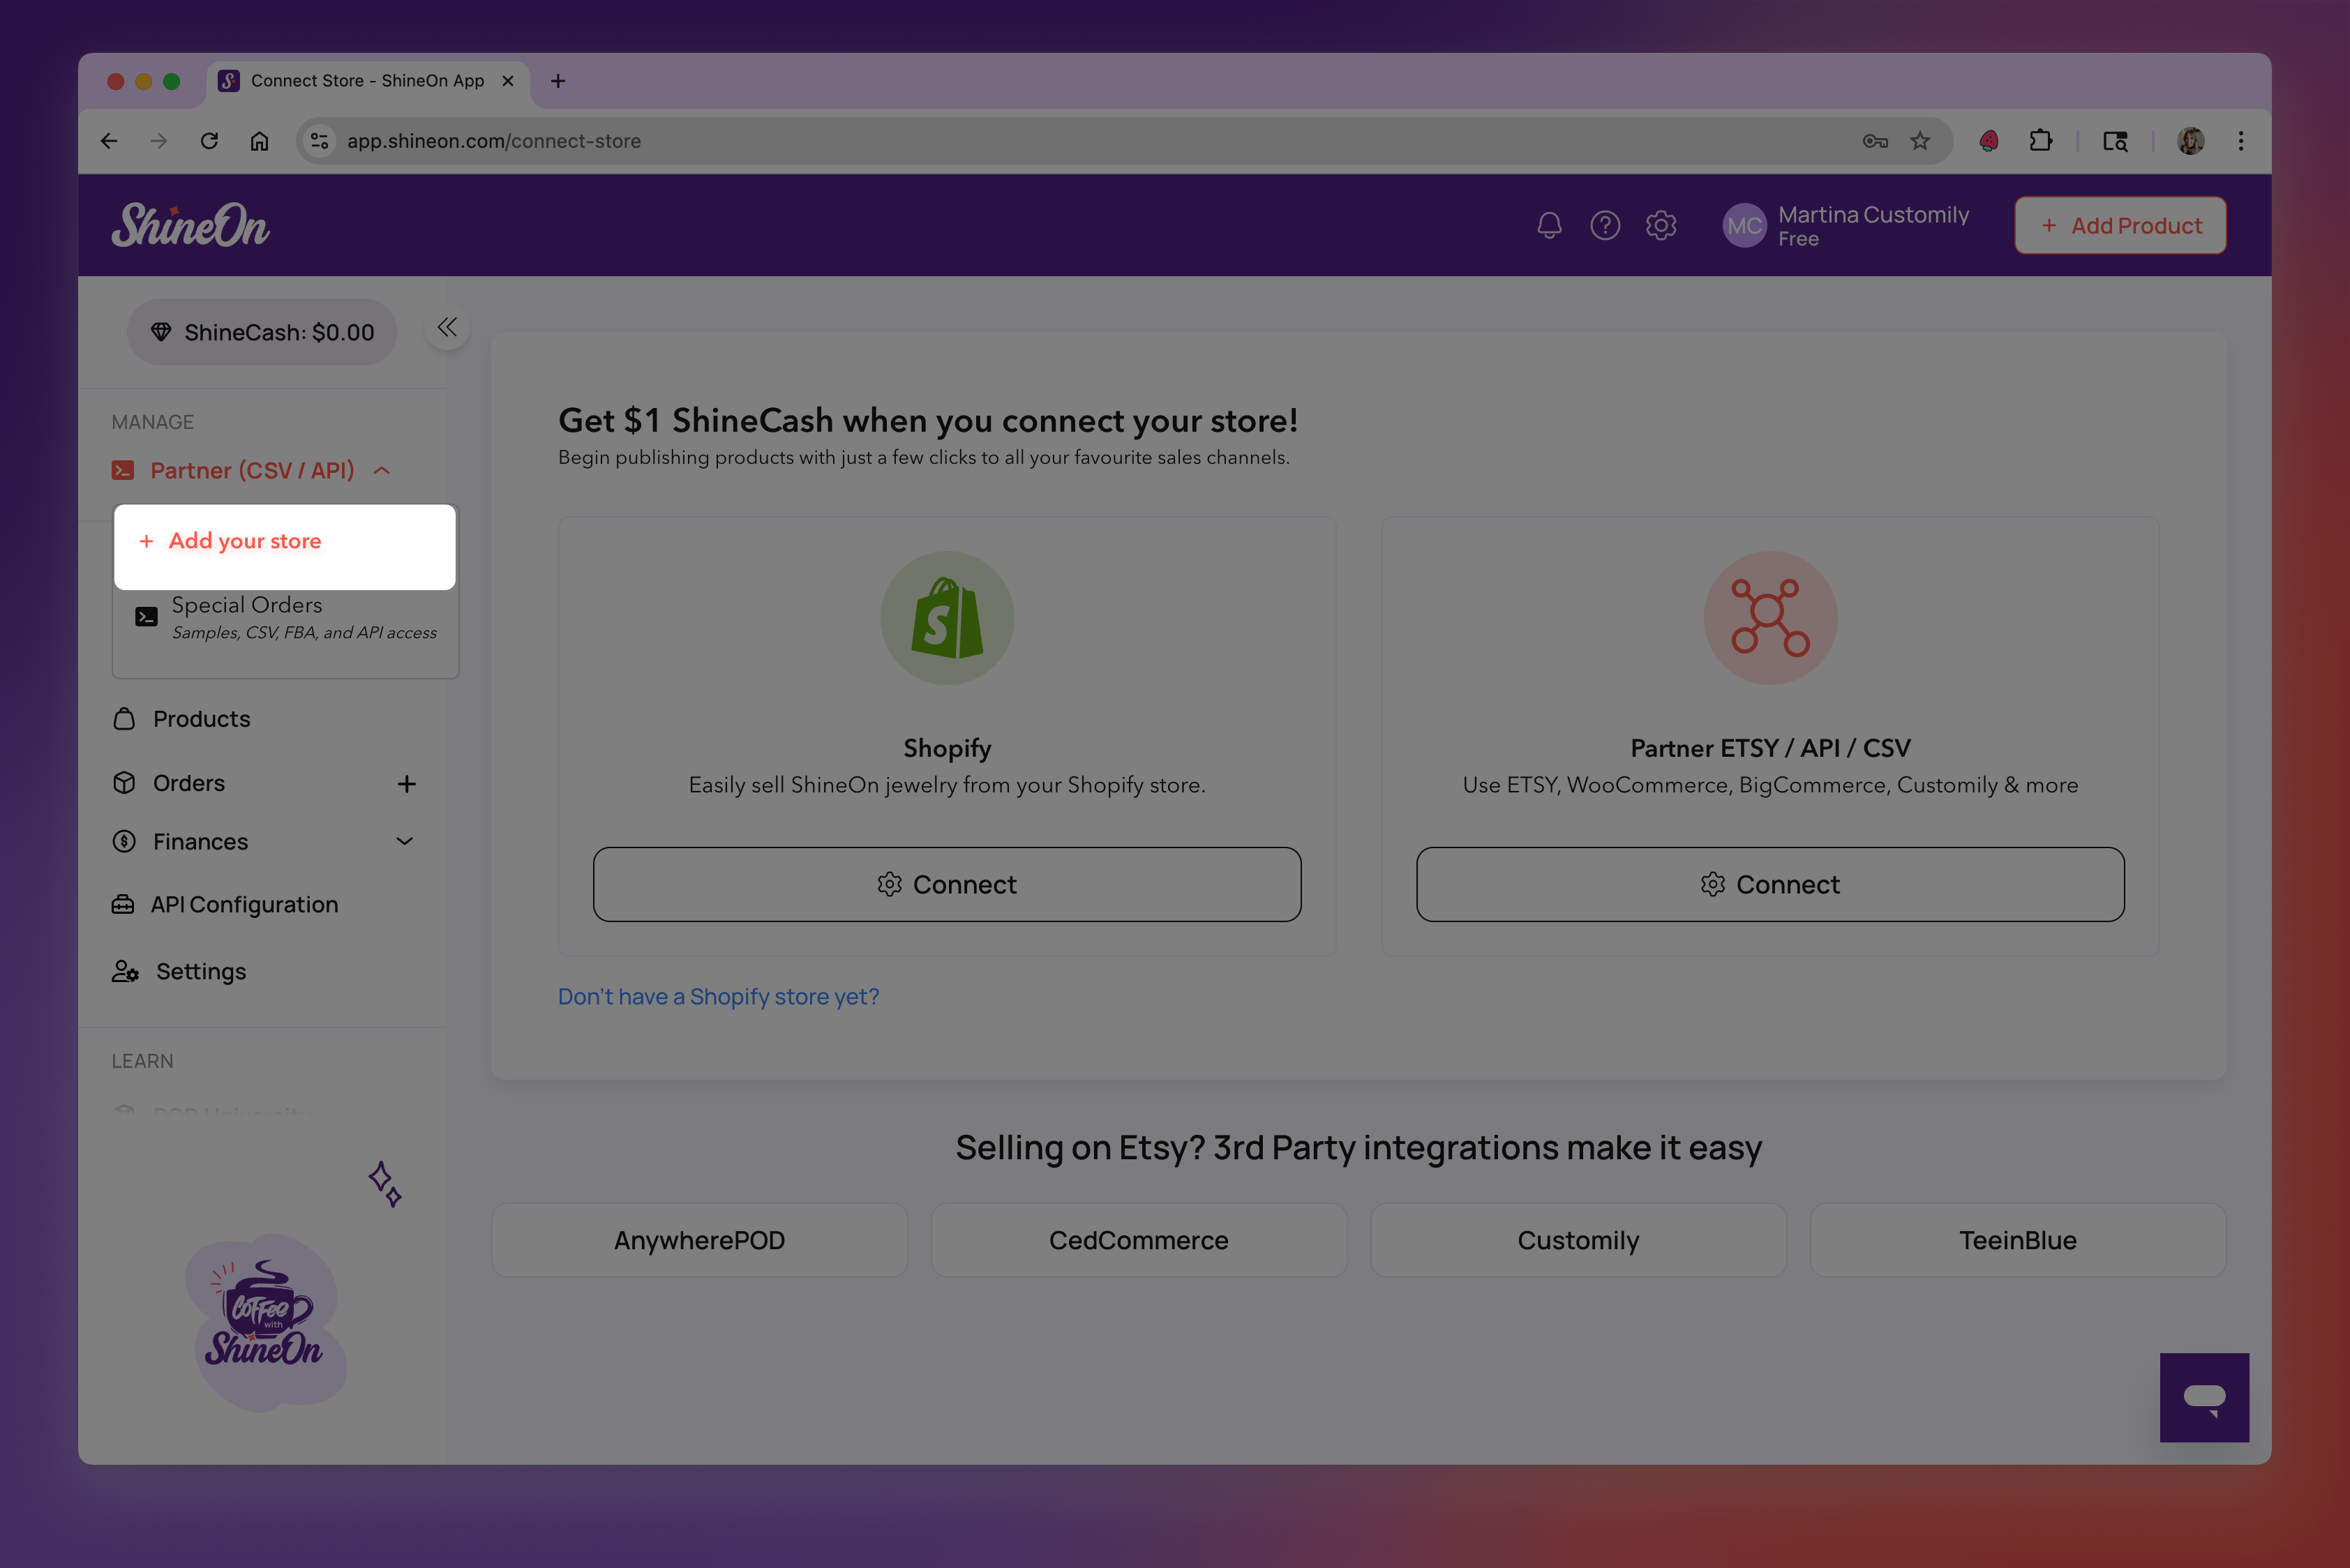
Task: Click the help question mark icon
Action: (1605, 225)
